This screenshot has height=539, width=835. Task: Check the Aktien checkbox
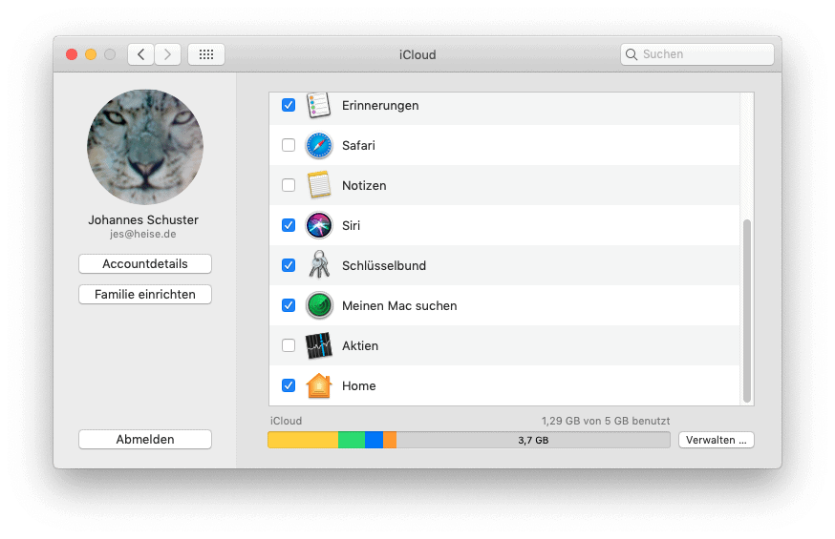(289, 345)
